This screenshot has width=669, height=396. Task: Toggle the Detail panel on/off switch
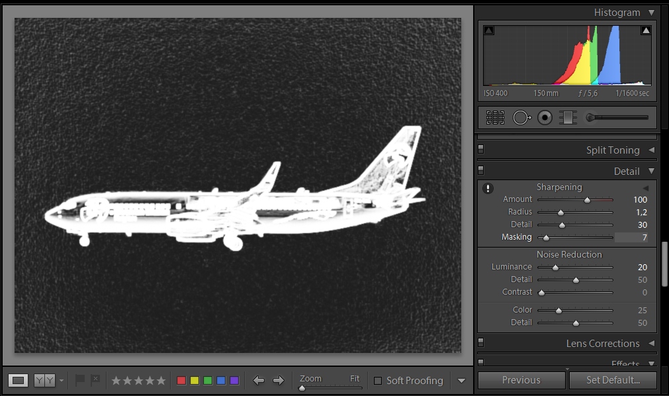point(481,171)
